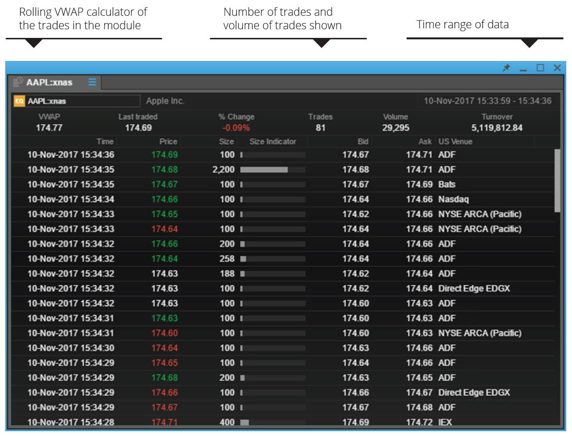Sort by the Price column header

tap(168, 141)
